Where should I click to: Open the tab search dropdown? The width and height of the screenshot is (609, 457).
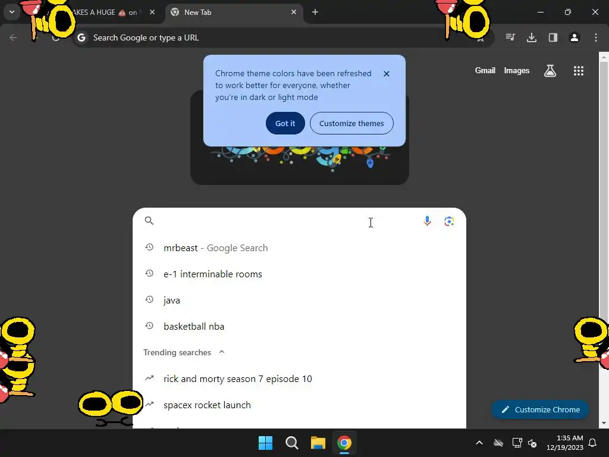[x=12, y=12]
